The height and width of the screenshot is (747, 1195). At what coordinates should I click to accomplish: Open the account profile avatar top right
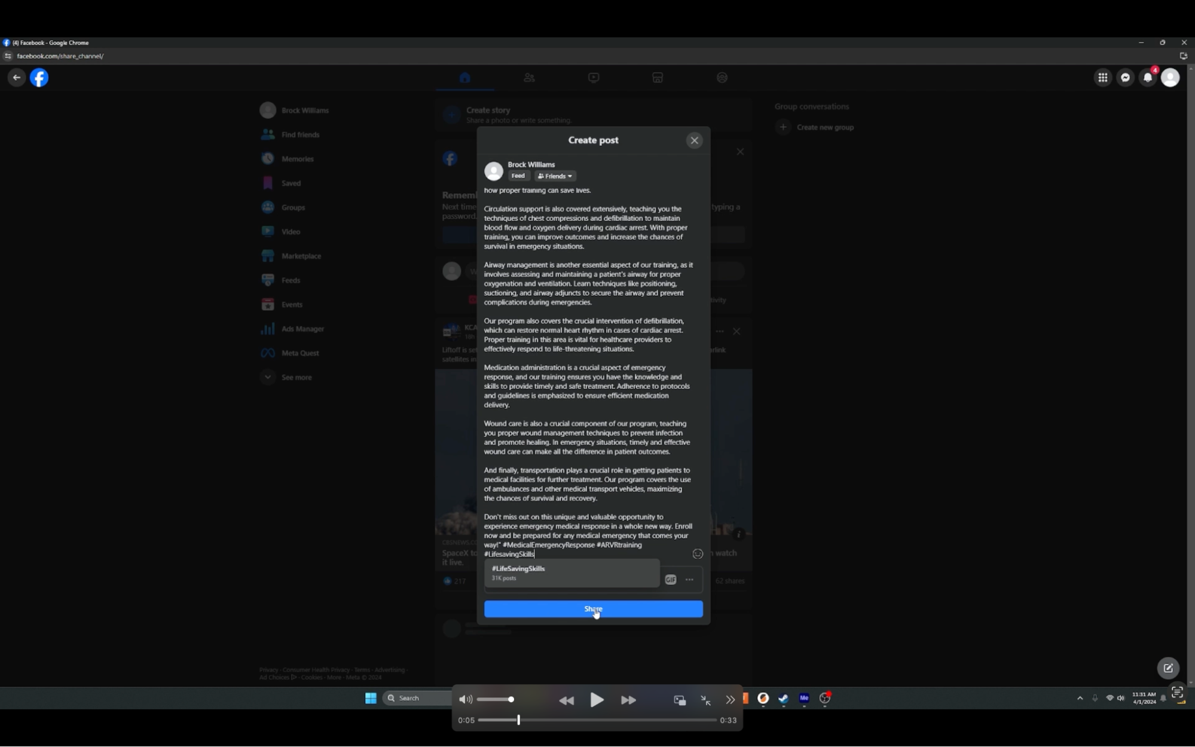click(x=1170, y=78)
